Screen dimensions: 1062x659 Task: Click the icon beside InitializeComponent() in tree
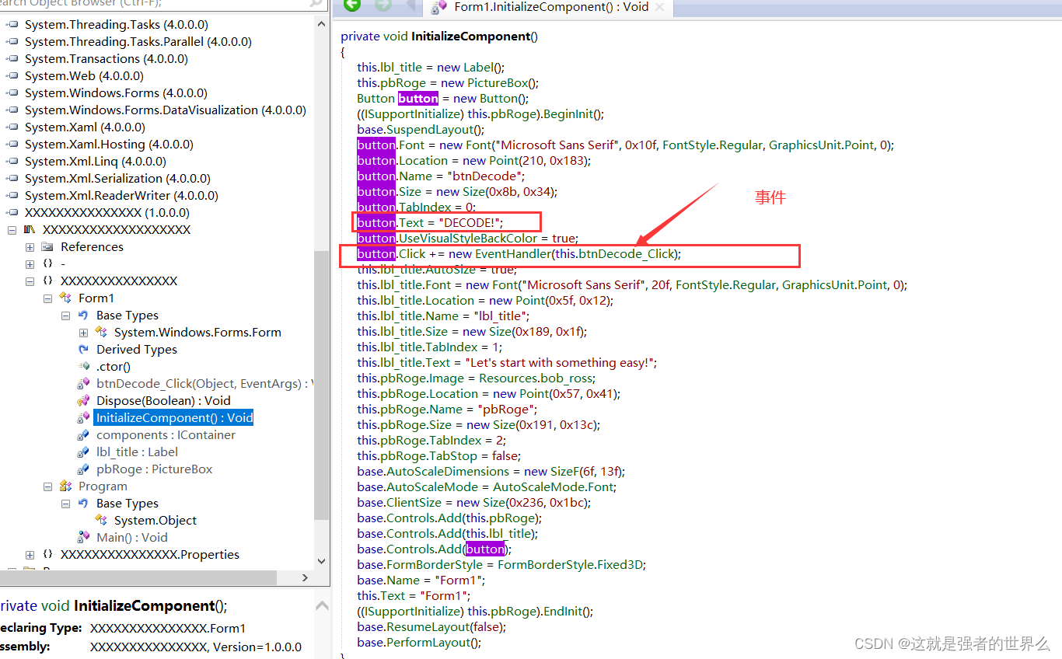(x=84, y=418)
